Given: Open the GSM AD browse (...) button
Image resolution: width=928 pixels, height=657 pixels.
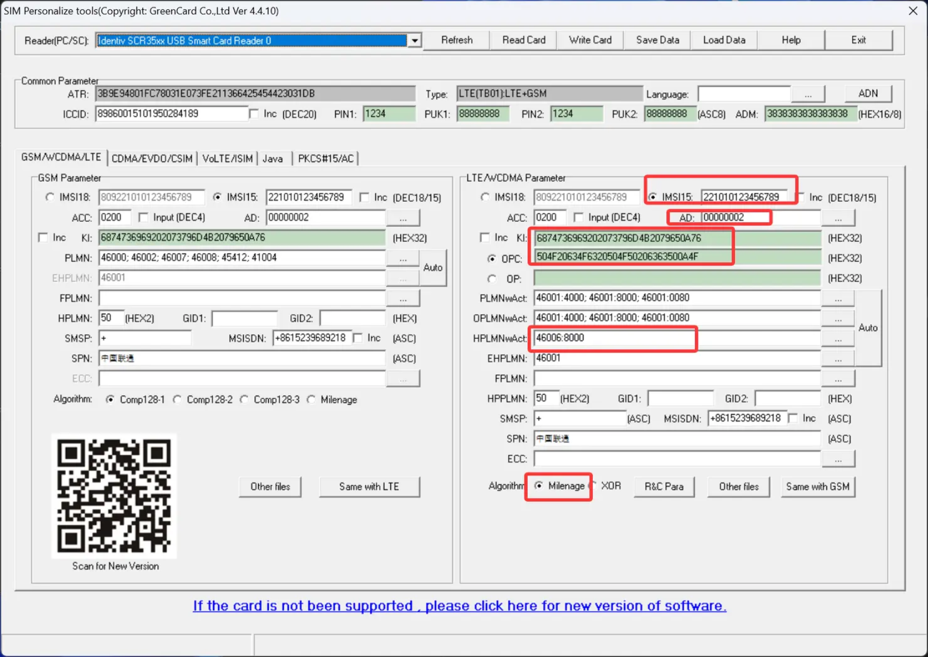Looking at the screenshot, I should [403, 218].
